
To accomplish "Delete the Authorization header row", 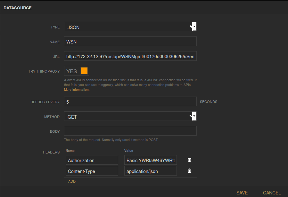I will [x=189, y=160].
